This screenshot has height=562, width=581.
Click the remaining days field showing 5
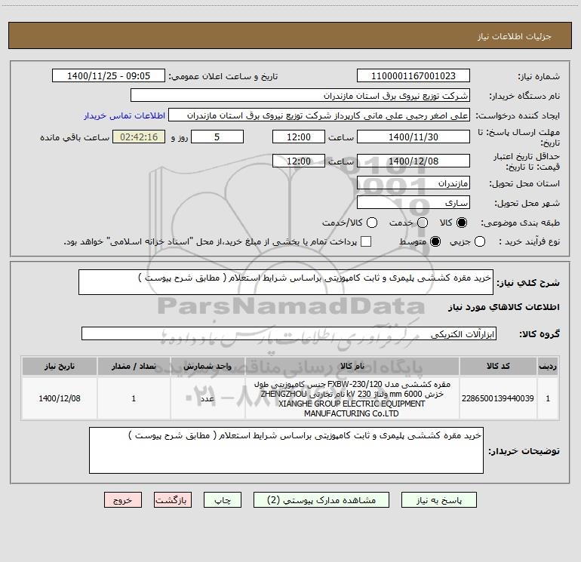tap(217, 137)
